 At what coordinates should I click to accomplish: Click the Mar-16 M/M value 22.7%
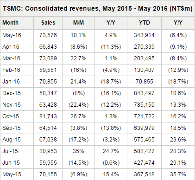[78, 58]
